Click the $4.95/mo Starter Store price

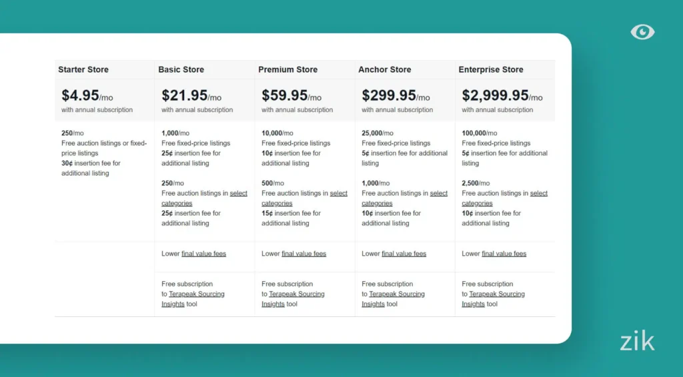87,96
